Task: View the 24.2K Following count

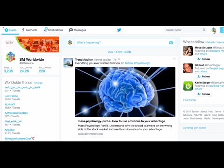Action: pyautogui.click(x=26, y=70)
